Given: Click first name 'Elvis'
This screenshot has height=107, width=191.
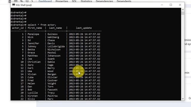Looking at the screenshot, I should (31, 99).
